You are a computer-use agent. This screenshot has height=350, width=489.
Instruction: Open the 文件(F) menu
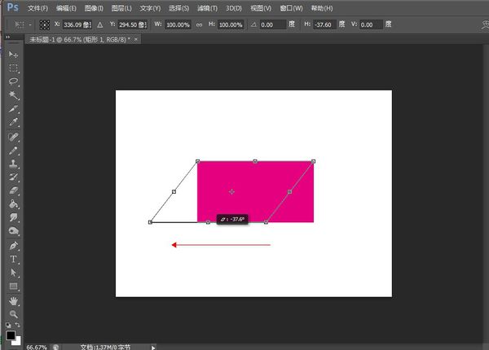point(38,8)
